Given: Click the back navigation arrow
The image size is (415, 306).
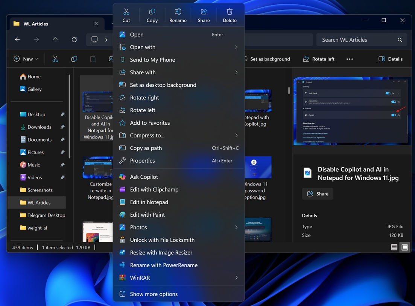Looking at the screenshot, I should pyautogui.click(x=17, y=39).
